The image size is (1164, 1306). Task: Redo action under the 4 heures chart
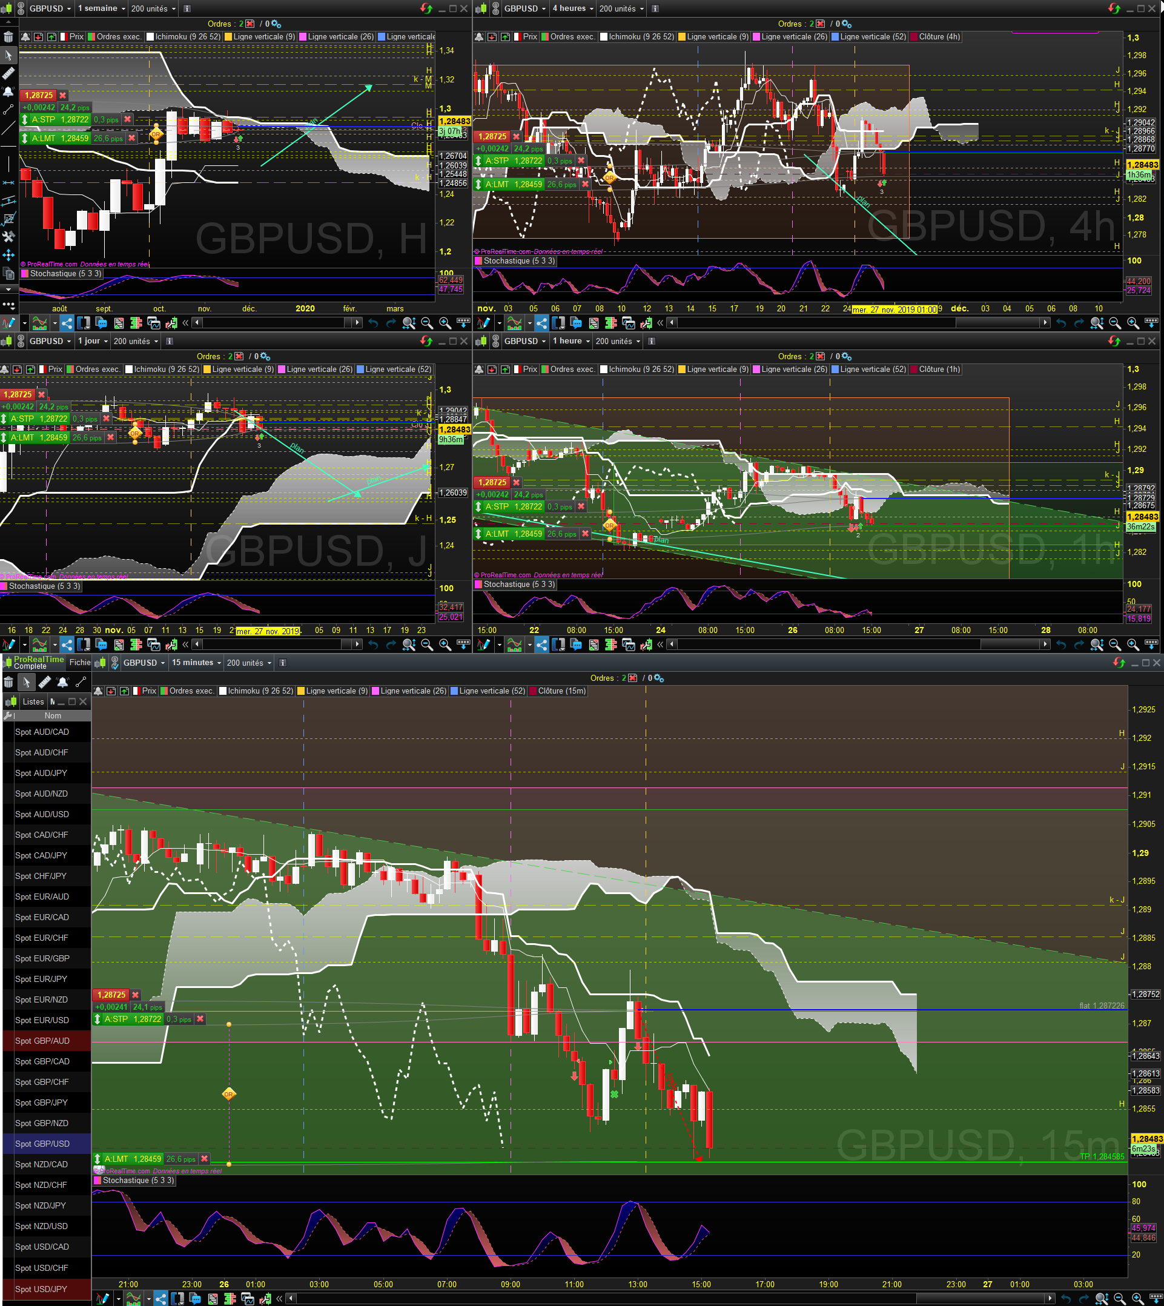(x=1079, y=323)
